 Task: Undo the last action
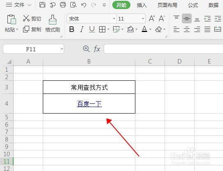coord(84,5)
